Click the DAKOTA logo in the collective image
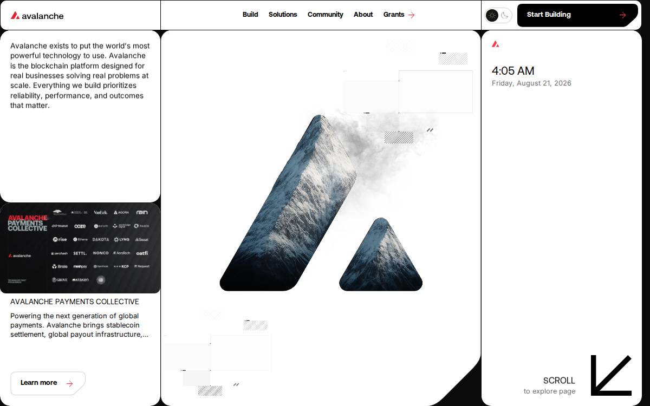This screenshot has width=650, height=406. (x=101, y=239)
